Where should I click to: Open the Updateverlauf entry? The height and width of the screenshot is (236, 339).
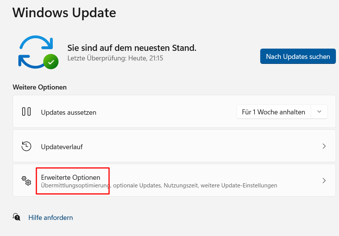(x=174, y=146)
